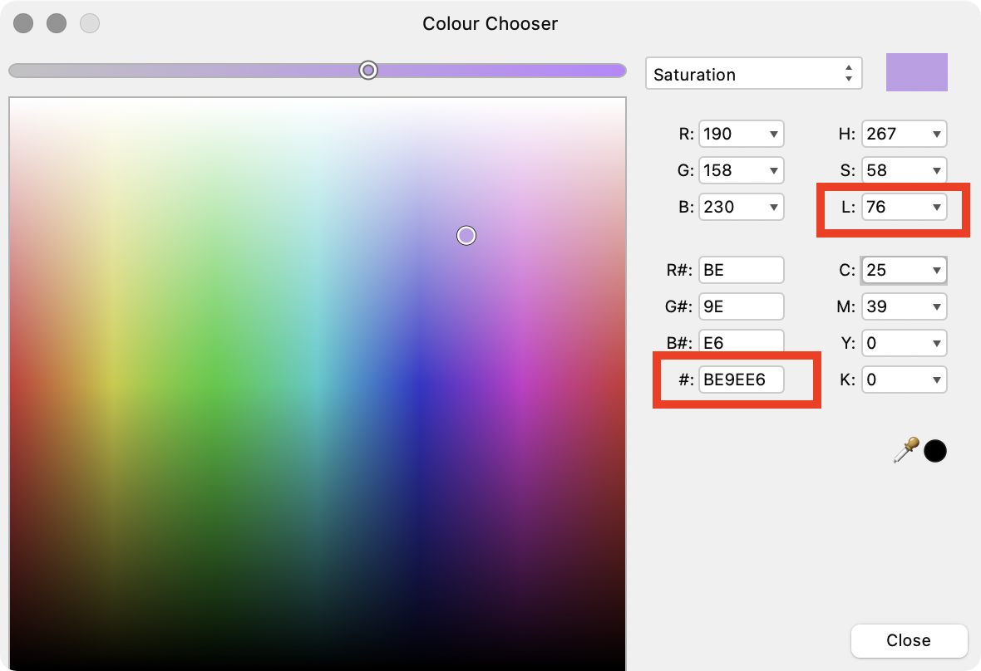Screen dimensions: 981x671
Task: Open the Saturation mode selector
Action: pos(752,73)
